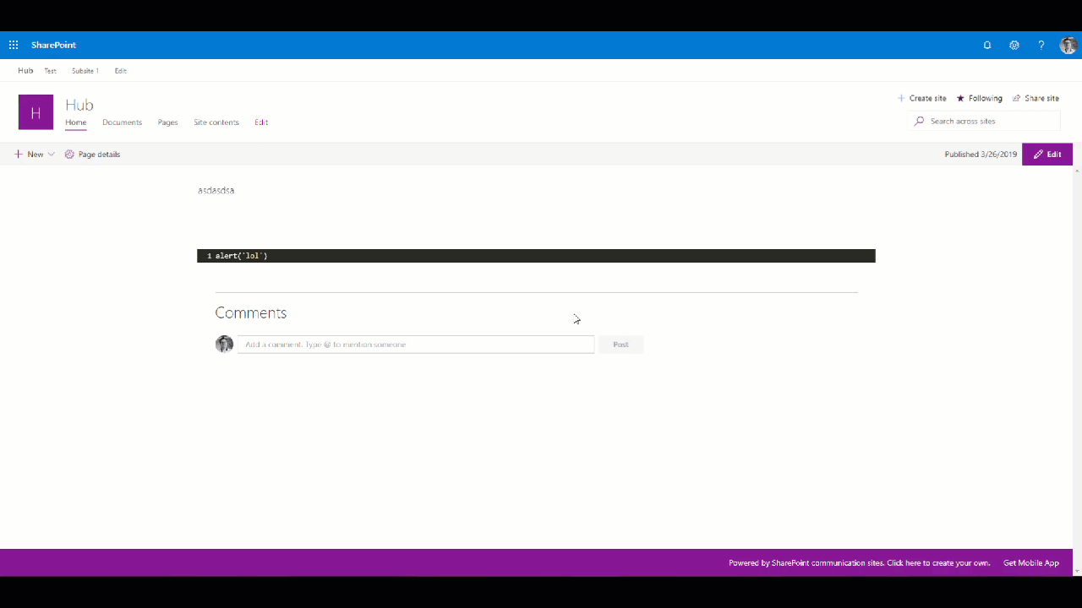Open Hub in the hub navigation bar
Viewport: 1082px width, 608px height.
tap(25, 71)
